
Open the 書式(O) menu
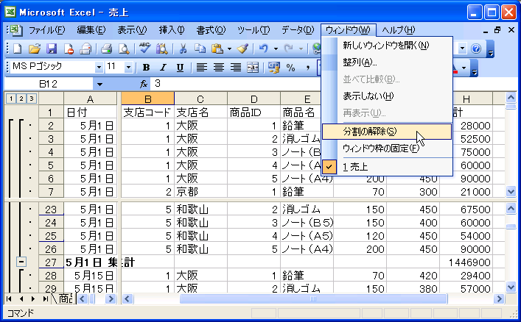pos(211,30)
